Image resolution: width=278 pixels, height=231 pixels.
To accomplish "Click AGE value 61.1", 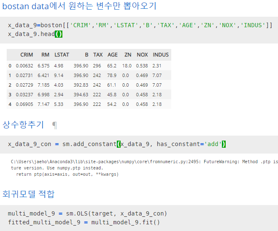I will pyautogui.click(x=112, y=85).
